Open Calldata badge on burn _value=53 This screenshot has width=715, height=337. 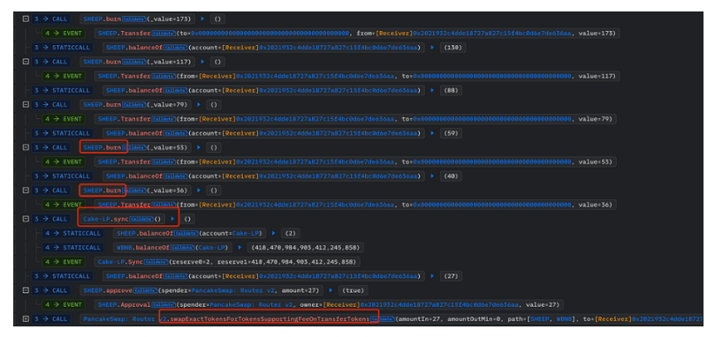[x=135, y=147]
